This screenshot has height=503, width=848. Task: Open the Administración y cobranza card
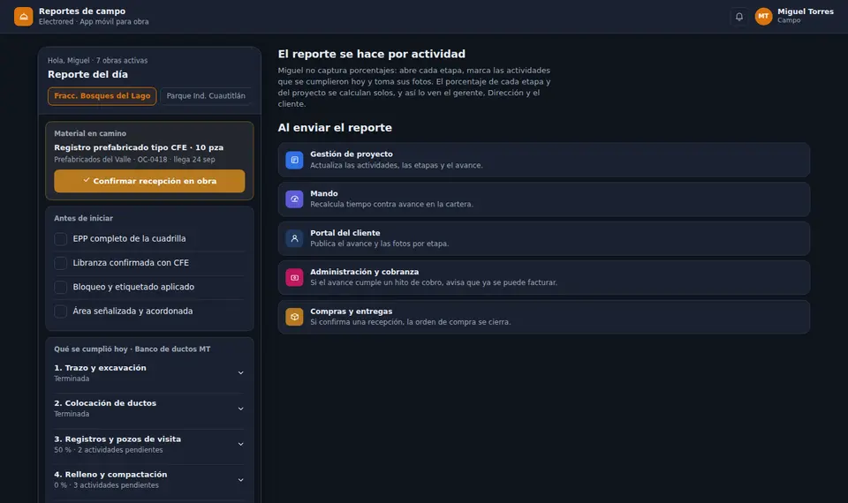click(x=543, y=278)
